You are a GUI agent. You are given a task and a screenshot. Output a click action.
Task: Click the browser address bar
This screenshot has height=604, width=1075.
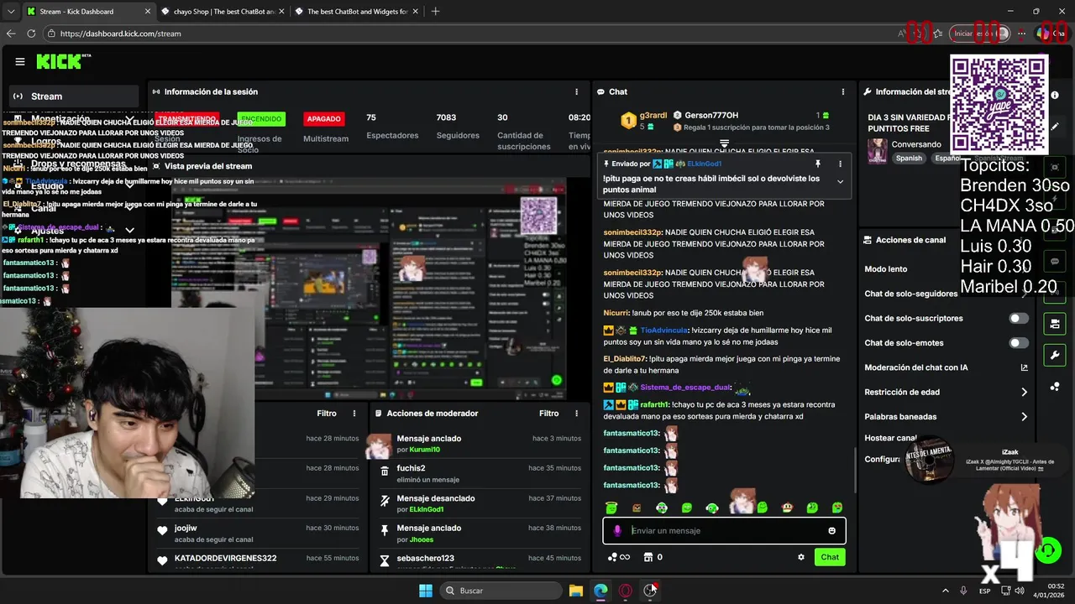coord(470,34)
